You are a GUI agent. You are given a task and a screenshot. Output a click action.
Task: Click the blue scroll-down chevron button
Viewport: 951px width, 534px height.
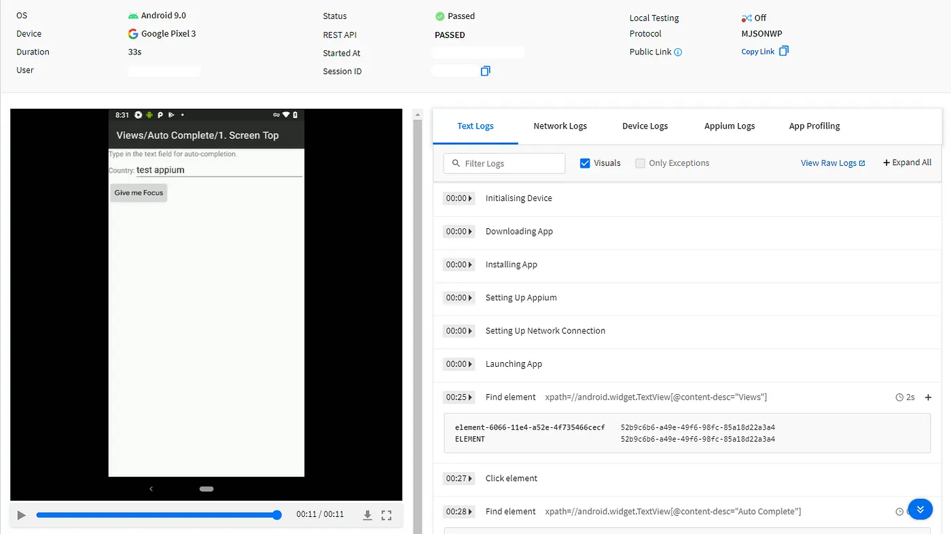click(920, 509)
